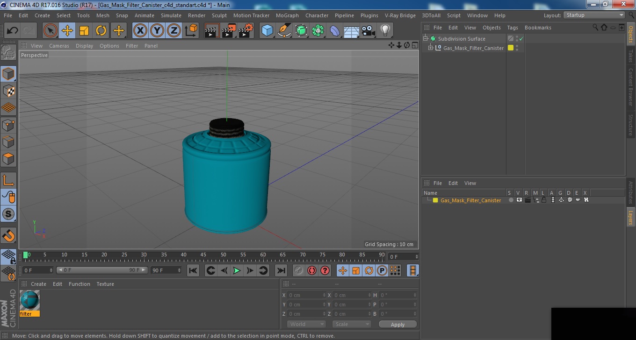636x340 pixels.
Task: Add a camera object
Action: point(369,31)
